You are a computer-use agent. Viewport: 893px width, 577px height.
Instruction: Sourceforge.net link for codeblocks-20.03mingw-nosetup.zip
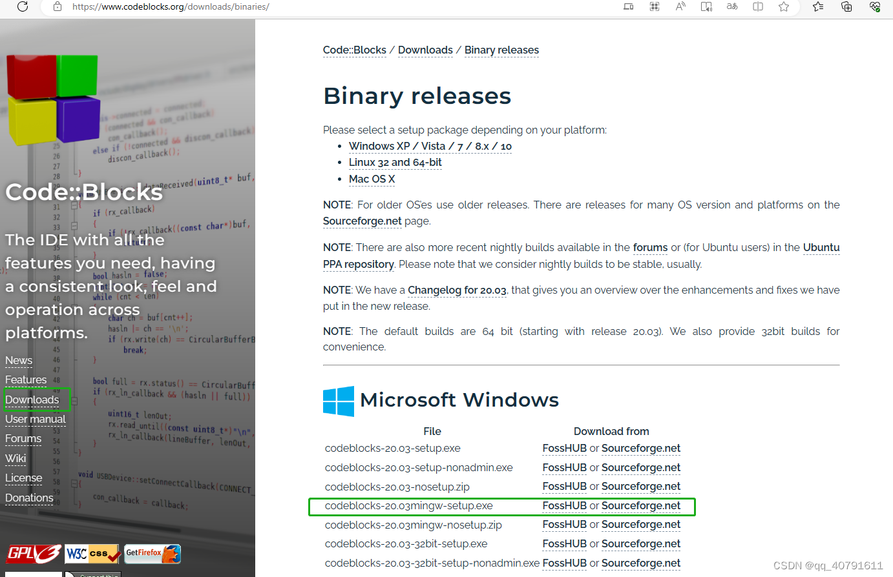pyautogui.click(x=641, y=524)
